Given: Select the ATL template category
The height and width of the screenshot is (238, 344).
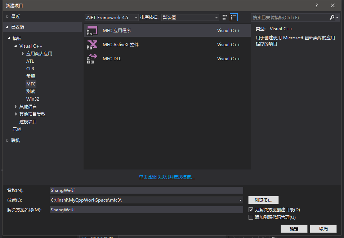Looking at the screenshot, I should (30, 61).
